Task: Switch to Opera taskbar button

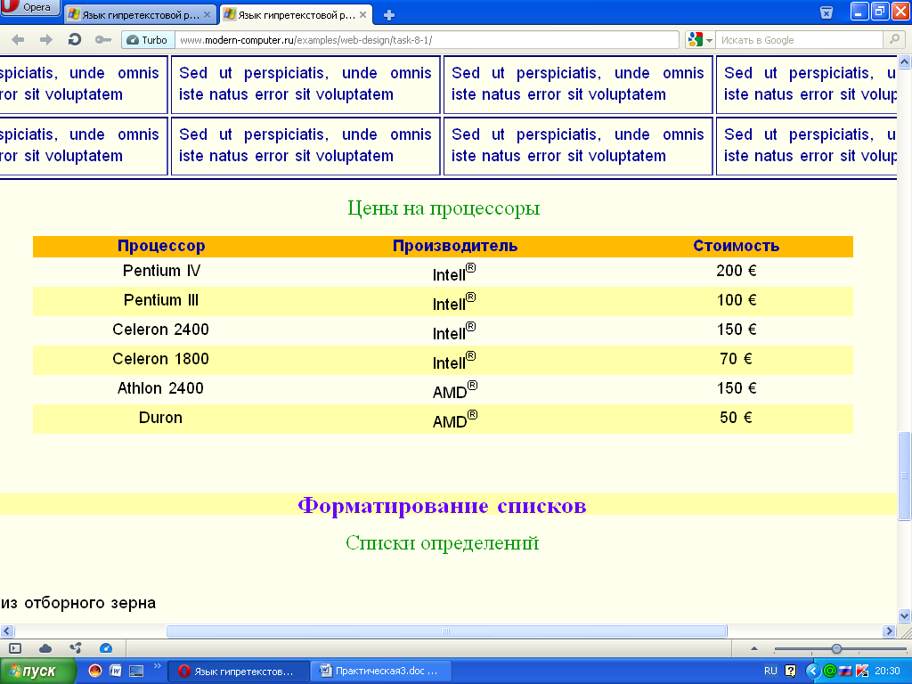Action: tap(237, 672)
